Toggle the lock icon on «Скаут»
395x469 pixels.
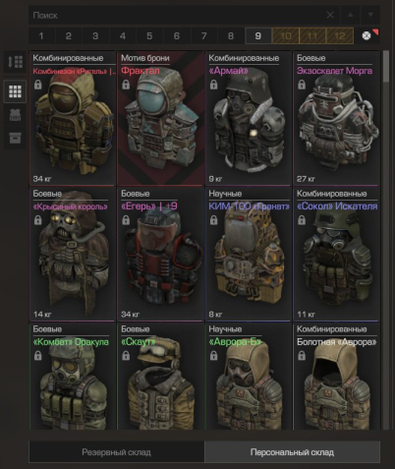pyautogui.click(x=126, y=356)
